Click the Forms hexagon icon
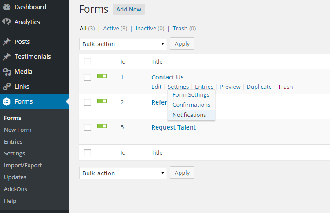 [x=7, y=101]
